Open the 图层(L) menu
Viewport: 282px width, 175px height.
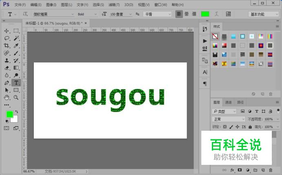[x=66, y=5]
